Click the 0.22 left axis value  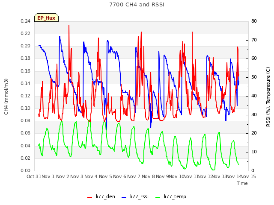(x=25, y=33)
